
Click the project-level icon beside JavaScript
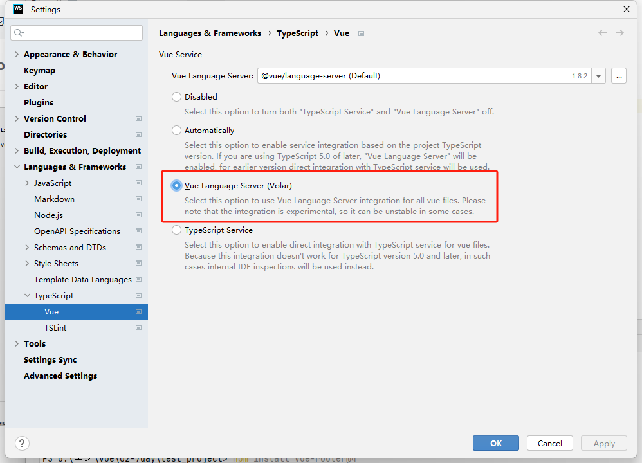click(x=139, y=183)
